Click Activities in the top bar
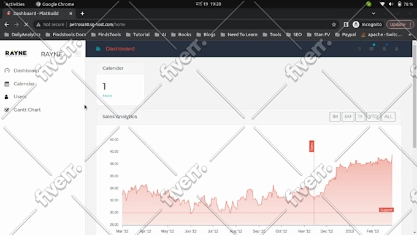 coord(15,4)
